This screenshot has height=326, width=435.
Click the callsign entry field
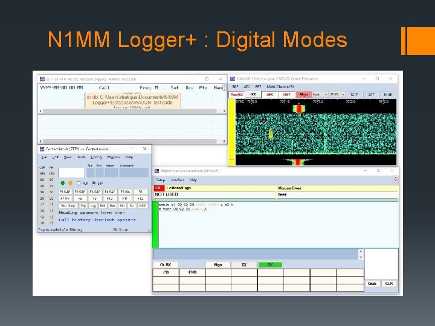coord(71,173)
